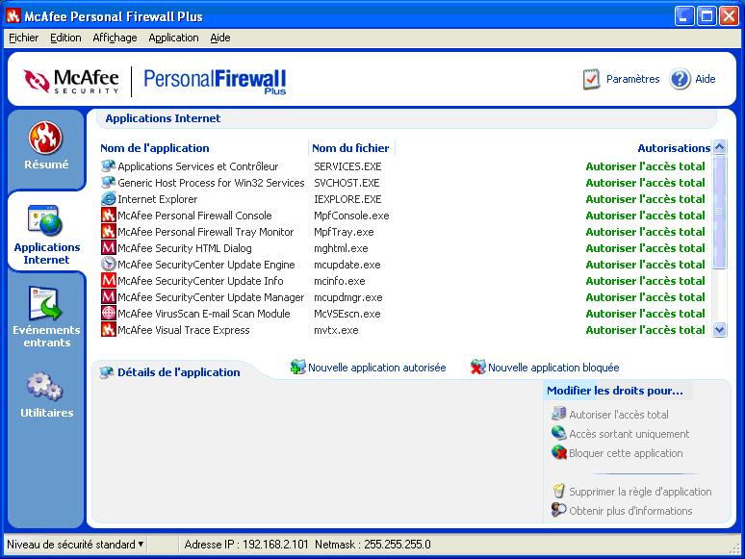Select the Internet Explorer application name
This screenshot has width=745, height=559.
tap(157, 199)
